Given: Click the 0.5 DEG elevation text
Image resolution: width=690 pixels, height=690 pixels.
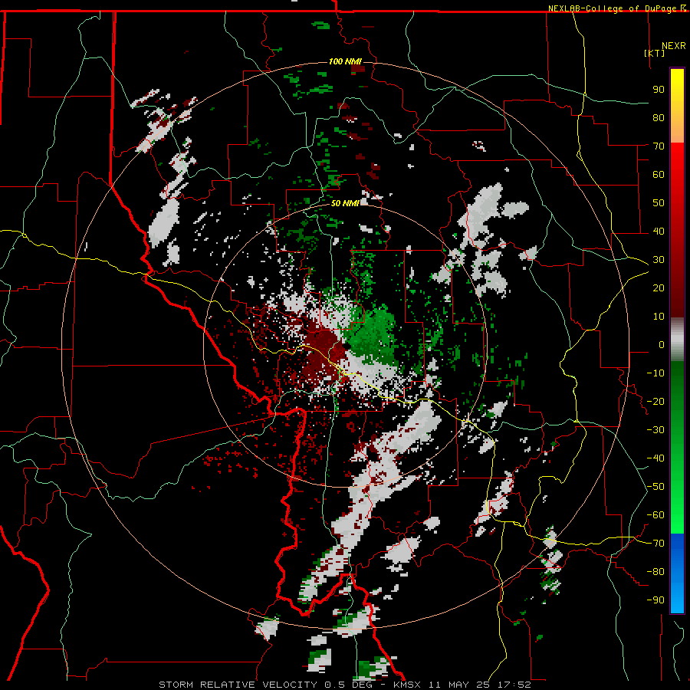Looking at the screenshot, I should pos(349,685).
